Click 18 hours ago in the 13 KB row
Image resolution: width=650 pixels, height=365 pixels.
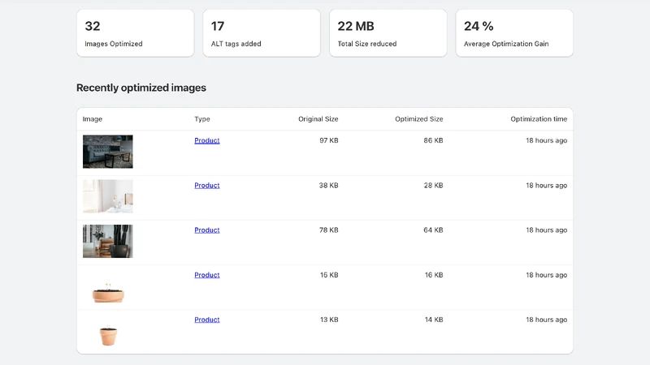click(546, 320)
